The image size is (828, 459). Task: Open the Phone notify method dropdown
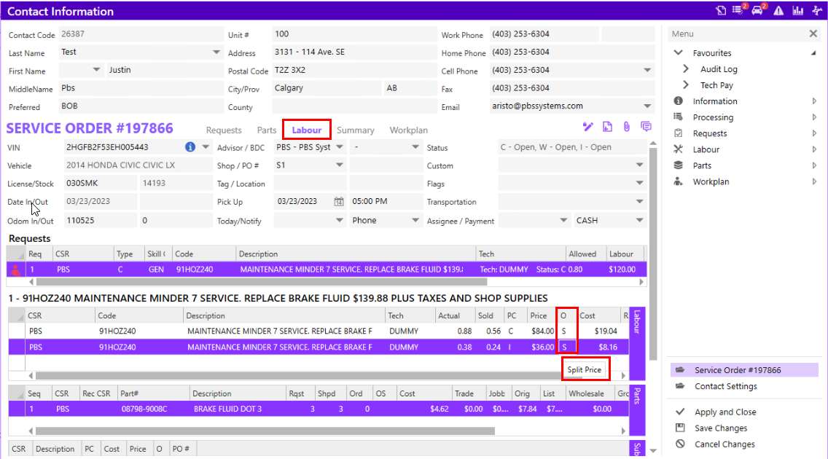pyautogui.click(x=415, y=221)
